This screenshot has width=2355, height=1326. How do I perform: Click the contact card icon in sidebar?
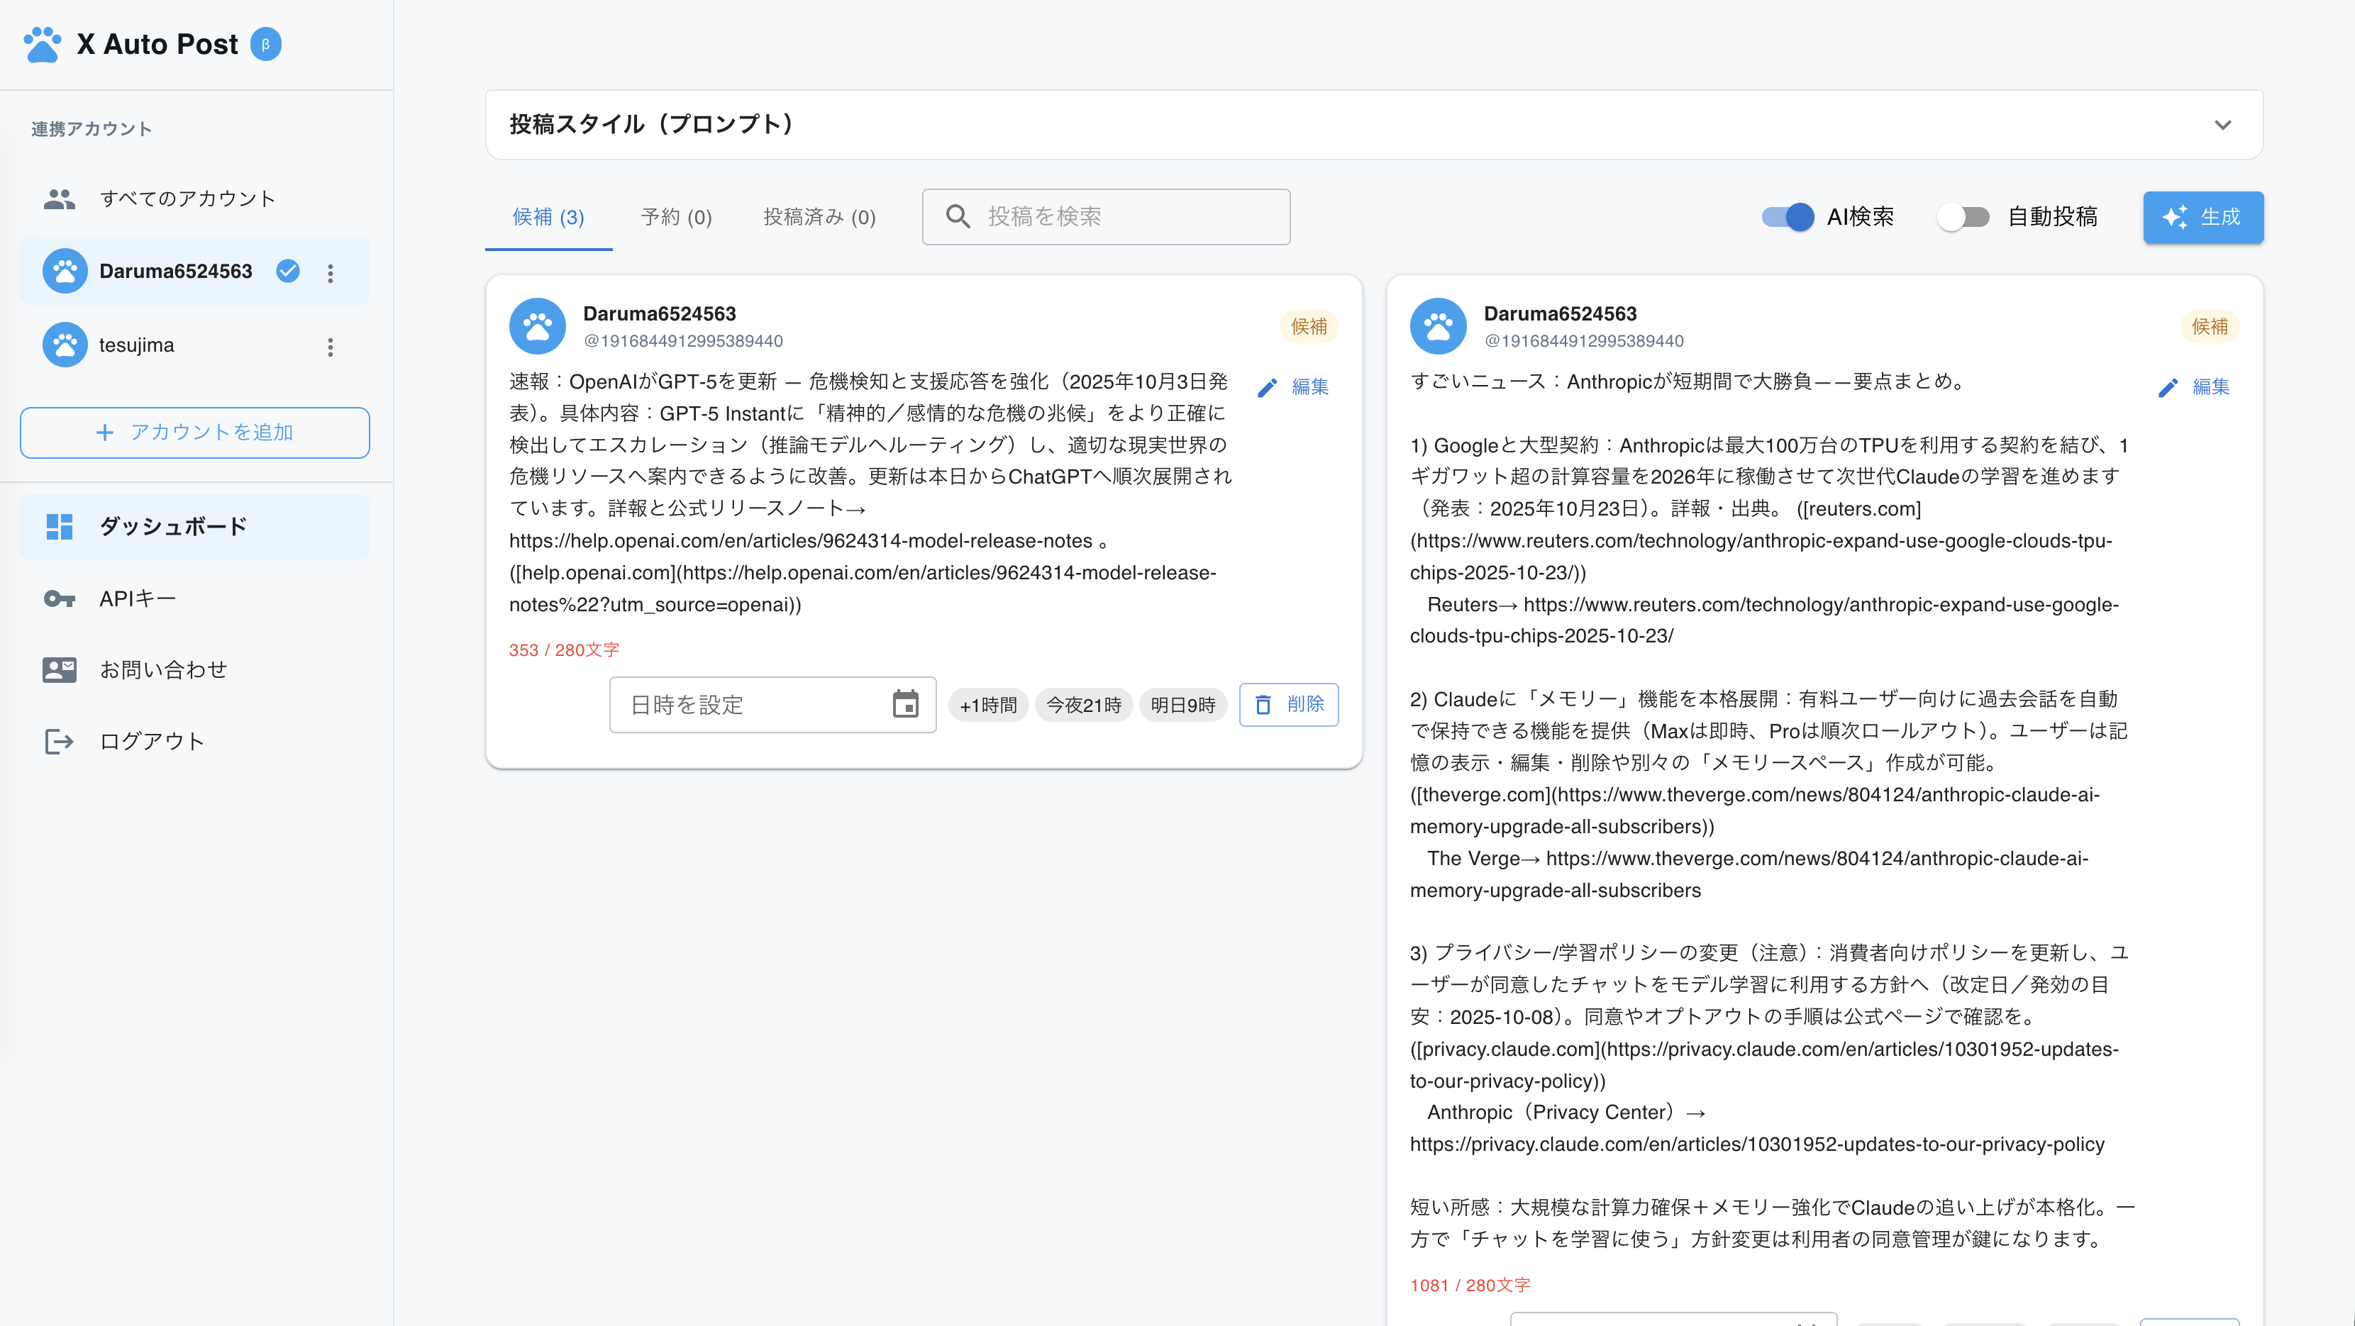pos(60,670)
